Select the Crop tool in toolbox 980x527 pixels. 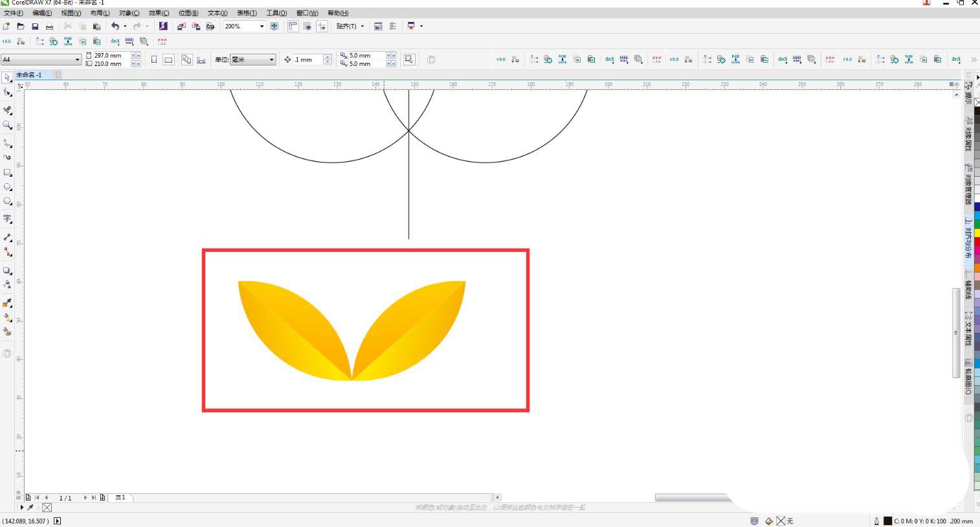(7, 109)
